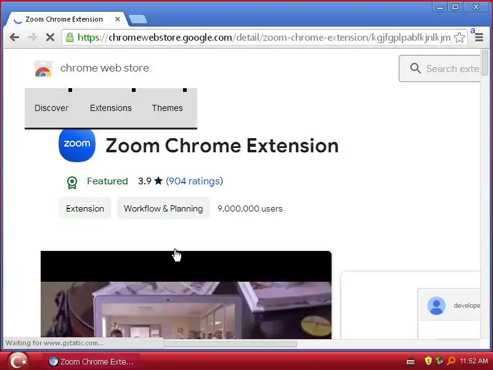Viewport: 493px width, 370px height.
Task: Select the Zoom Chrome Exte... taskbar button
Action: tap(91, 361)
